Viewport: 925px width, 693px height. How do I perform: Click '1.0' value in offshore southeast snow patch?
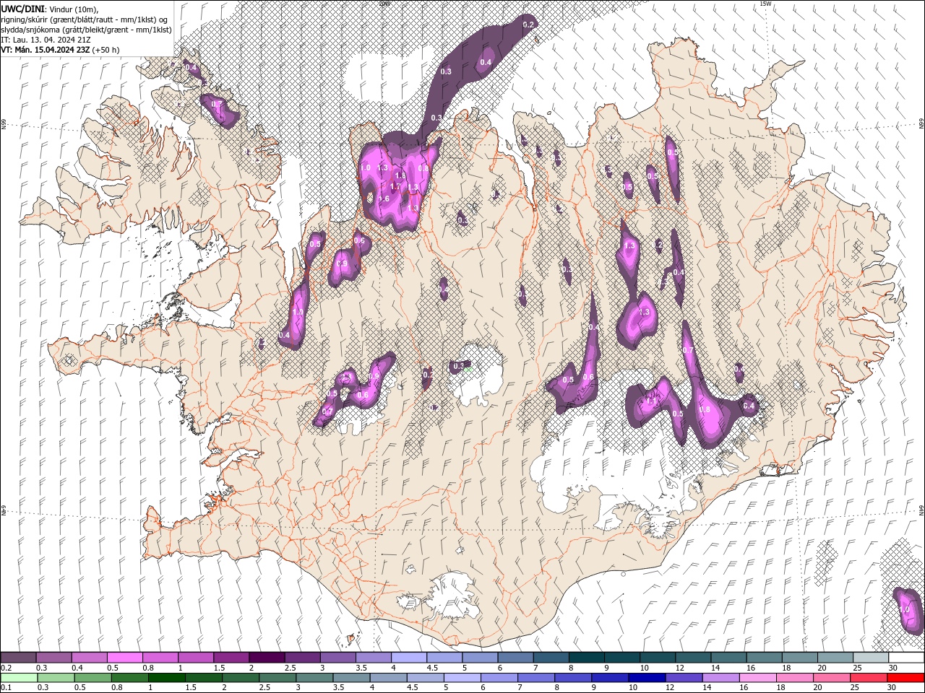click(904, 609)
